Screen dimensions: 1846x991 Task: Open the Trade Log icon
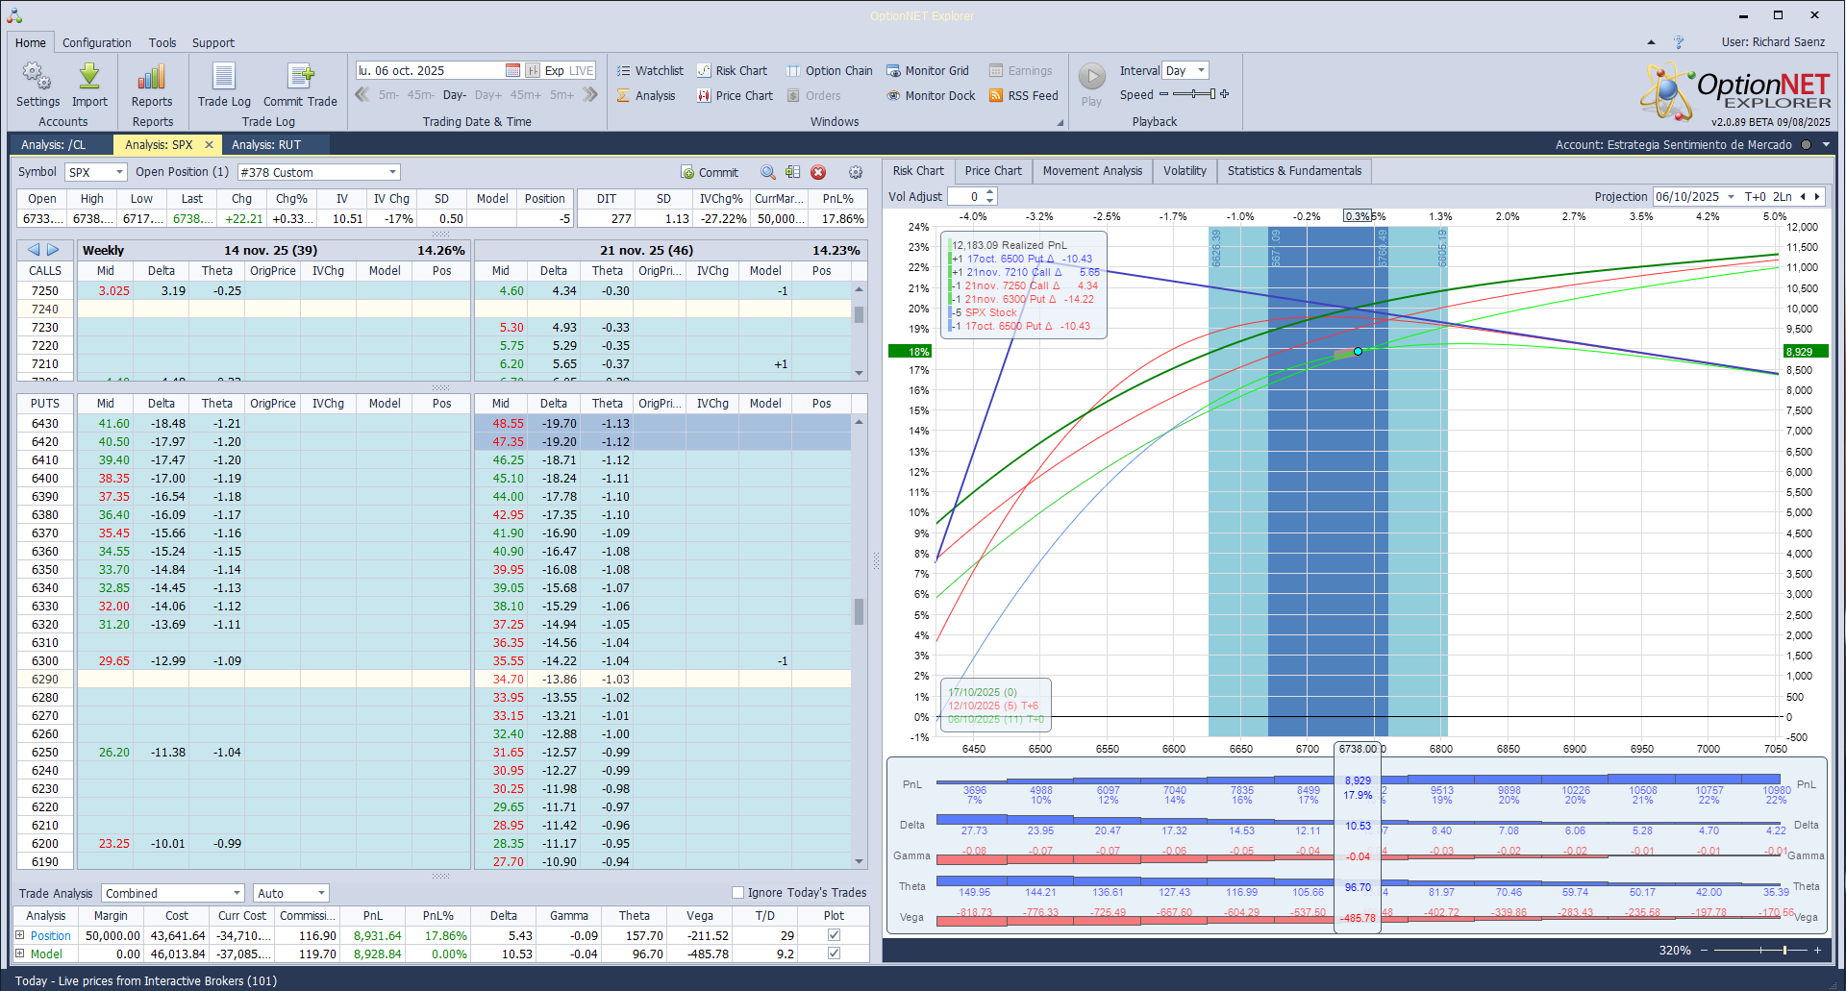[x=224, y=77]
